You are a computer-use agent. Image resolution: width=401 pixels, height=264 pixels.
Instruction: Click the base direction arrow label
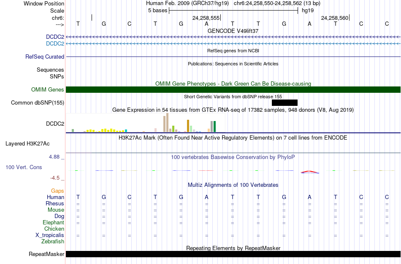[60, 24]
